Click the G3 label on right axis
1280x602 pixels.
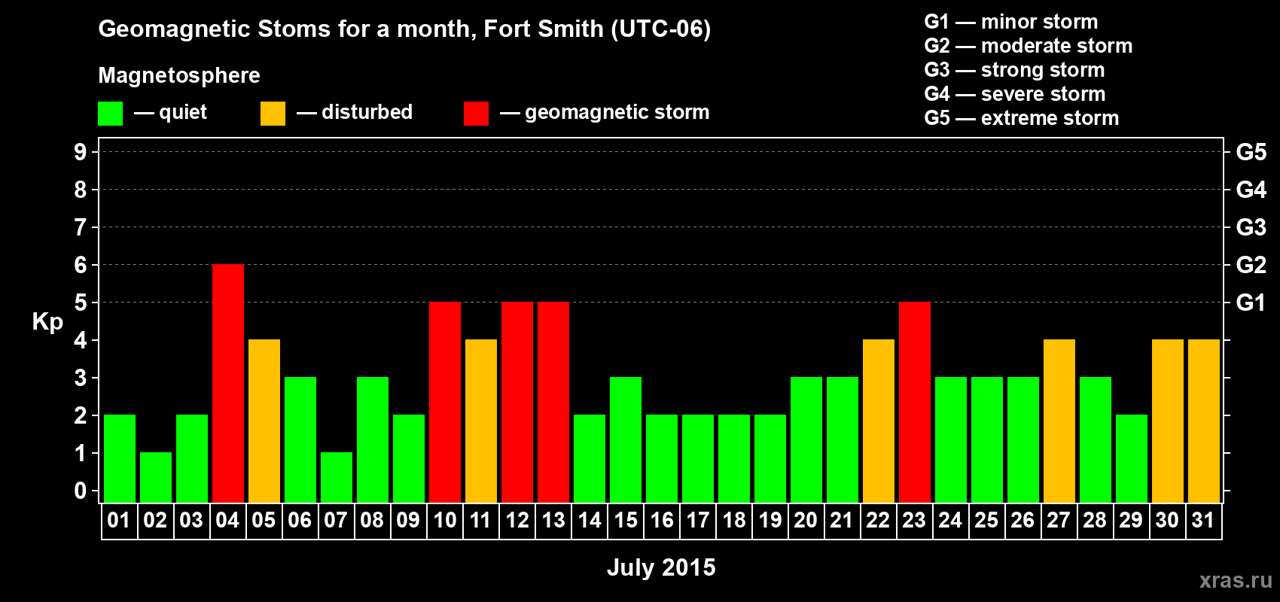point(1251,227)
